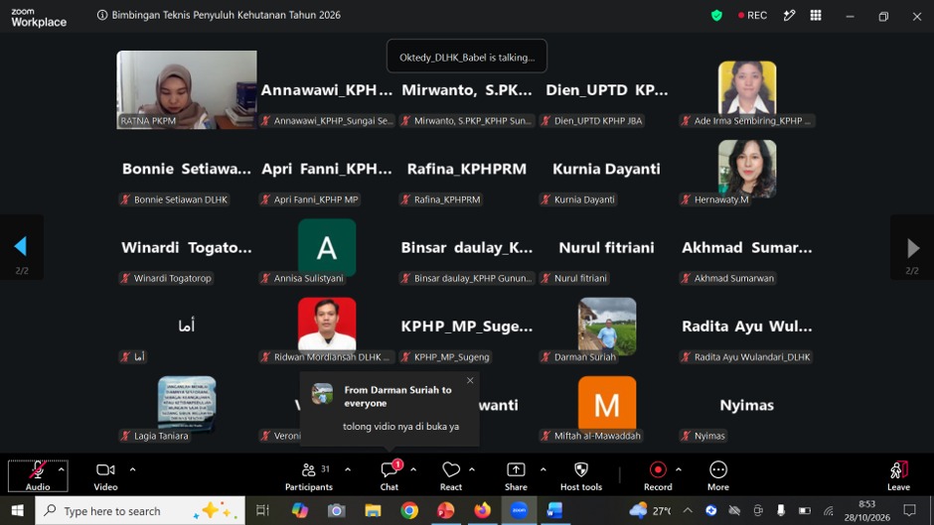Screen dimensions: 934x525
Task: Leave the meeting
Action: pos(898,476)
